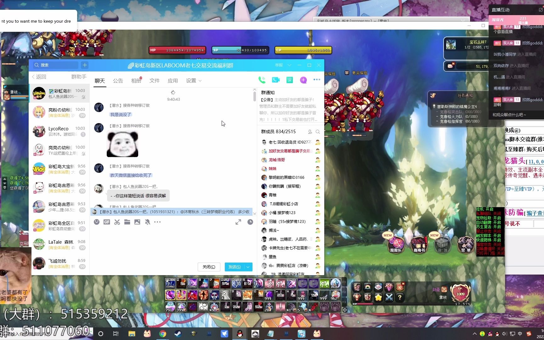Click the purple plus invite icon

303,80
